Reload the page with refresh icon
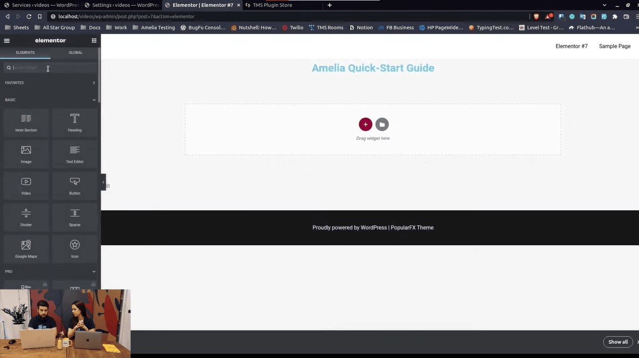639x358 pixels. [29, 17]
